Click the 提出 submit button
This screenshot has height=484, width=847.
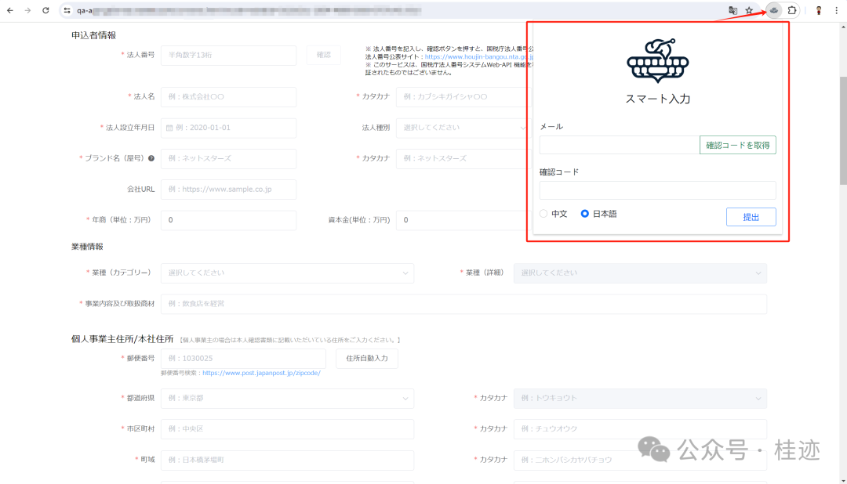[751, 216]
